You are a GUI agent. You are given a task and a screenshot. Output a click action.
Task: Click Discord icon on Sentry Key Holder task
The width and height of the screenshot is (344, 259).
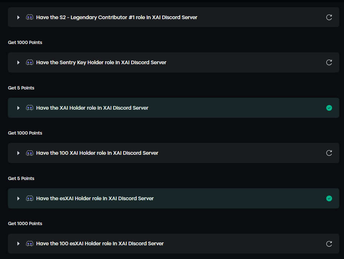(30, 62)
